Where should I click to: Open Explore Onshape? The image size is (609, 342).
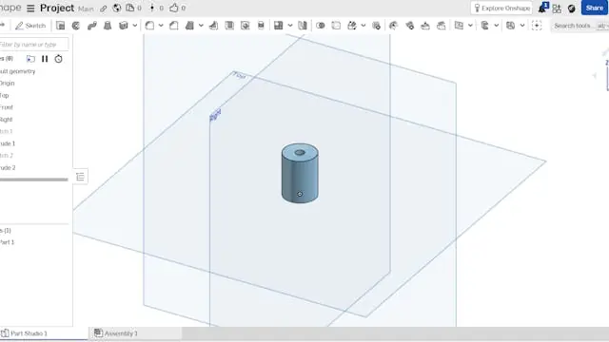pos(501,9)
